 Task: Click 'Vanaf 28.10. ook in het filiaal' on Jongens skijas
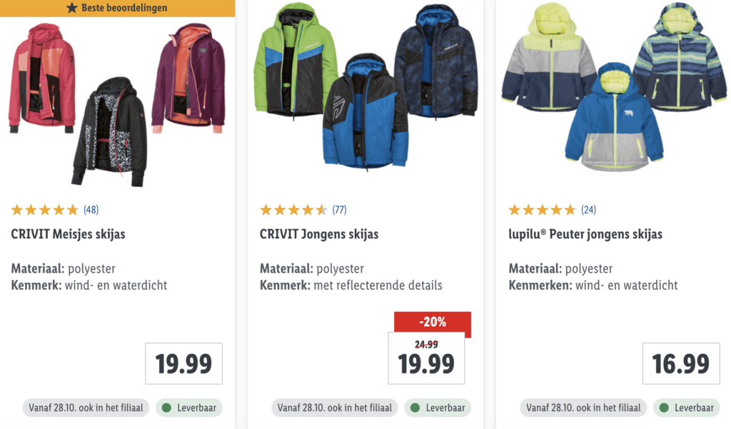[334, 408]
